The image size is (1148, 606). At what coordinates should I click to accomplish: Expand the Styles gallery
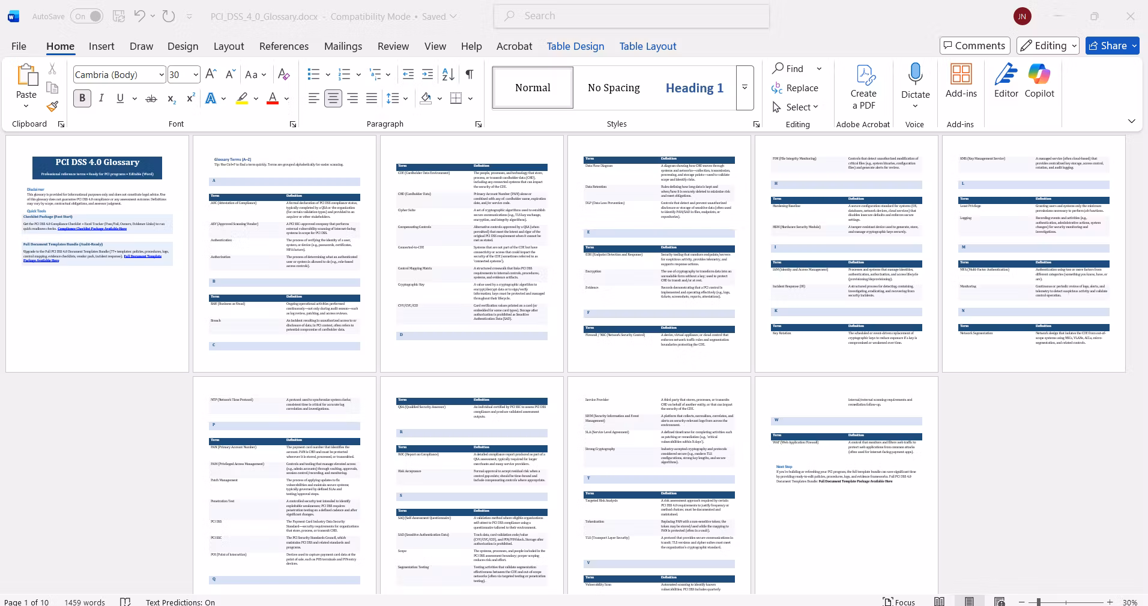coord(745,88)
